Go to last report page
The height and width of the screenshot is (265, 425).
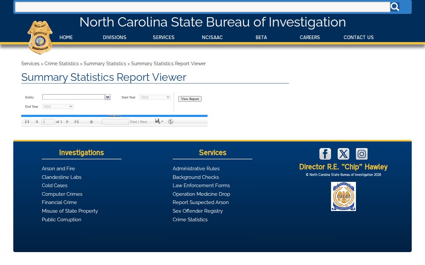point(76,122)
